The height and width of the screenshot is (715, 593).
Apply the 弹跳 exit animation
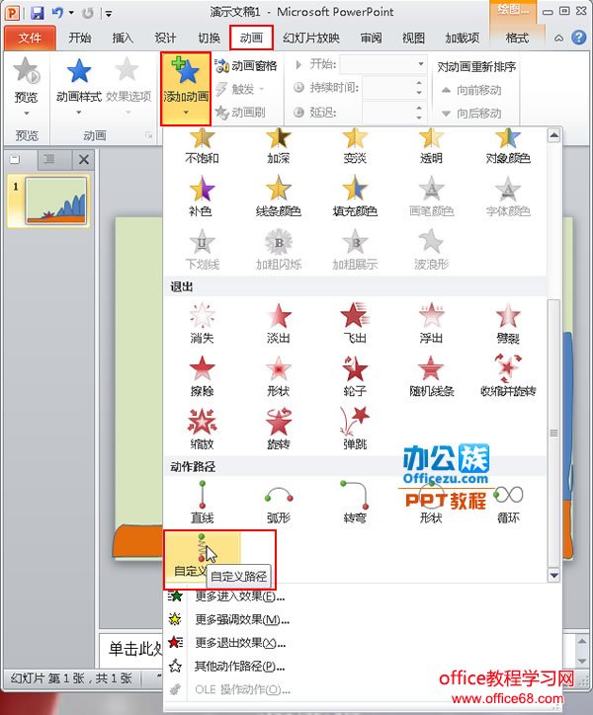[355, 429]
